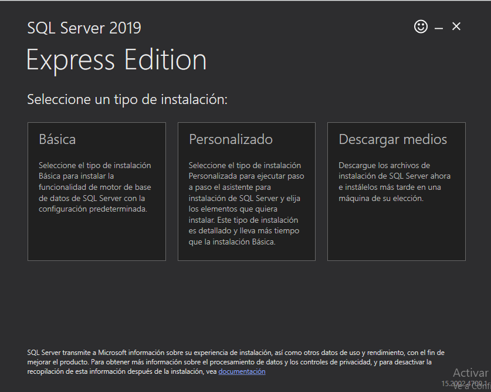The image size is (491, 392).
Task: Select the Descargar medios tile
Action: [397, 192]
